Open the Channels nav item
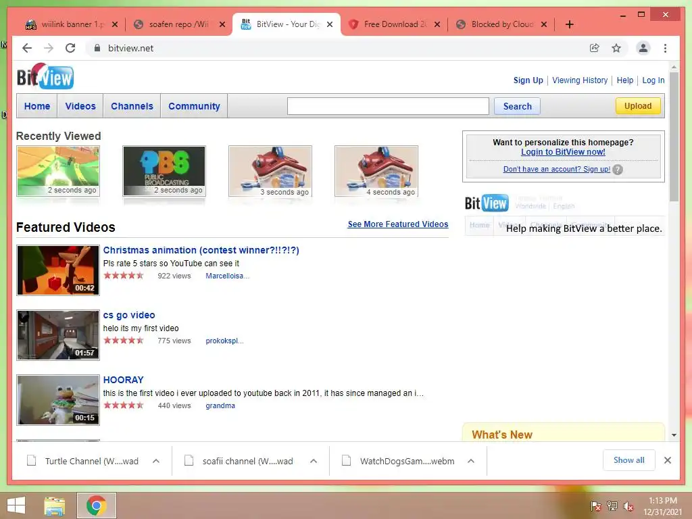This screenshot has width=692, height=519. [x=132, y=106]
